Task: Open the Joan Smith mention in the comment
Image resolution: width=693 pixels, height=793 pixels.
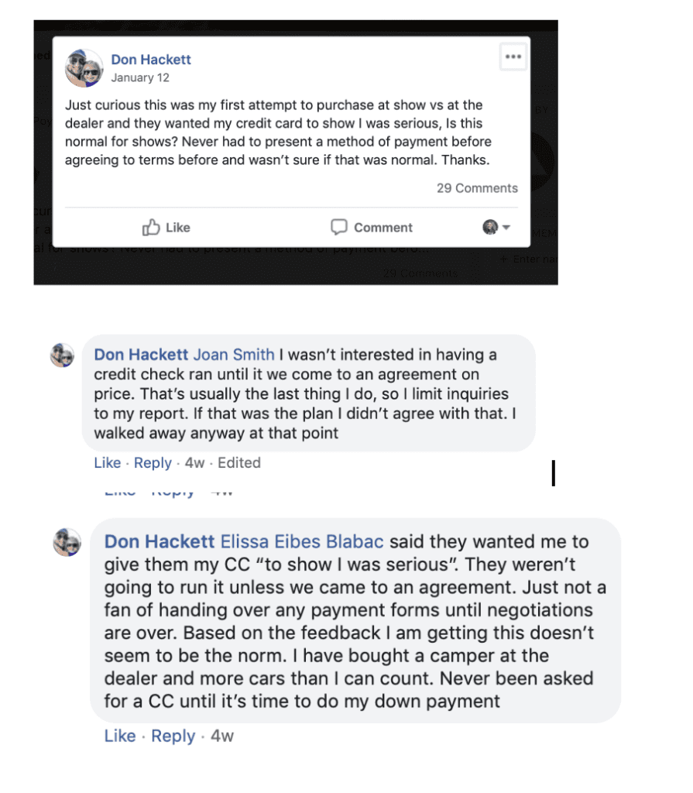Action: tap(233, 355)
